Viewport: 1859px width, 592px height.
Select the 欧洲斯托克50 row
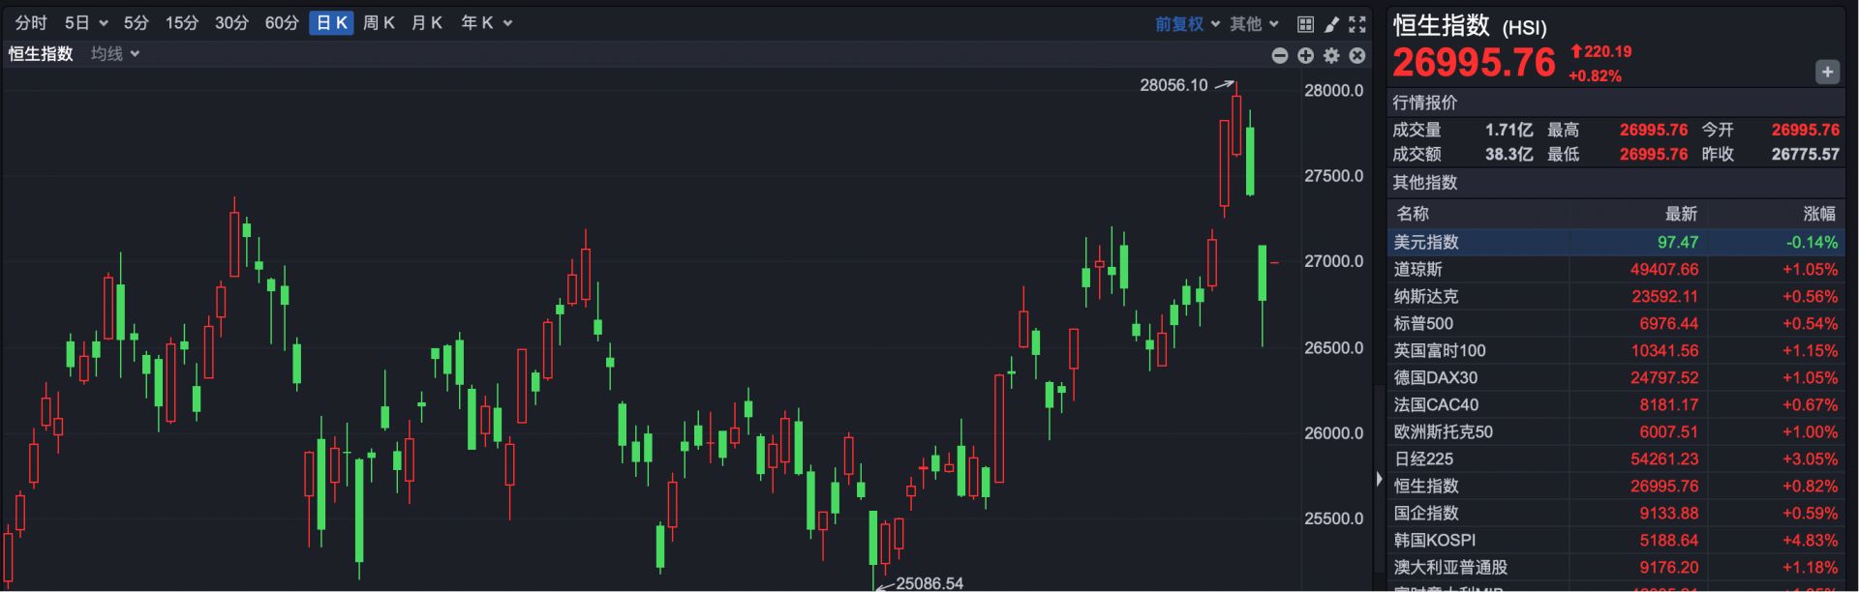pos(1616,431)
